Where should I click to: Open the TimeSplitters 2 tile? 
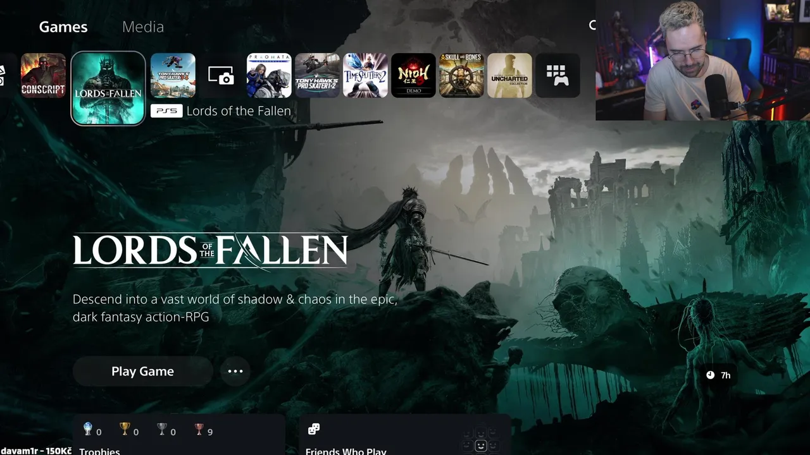coord(365,75)
